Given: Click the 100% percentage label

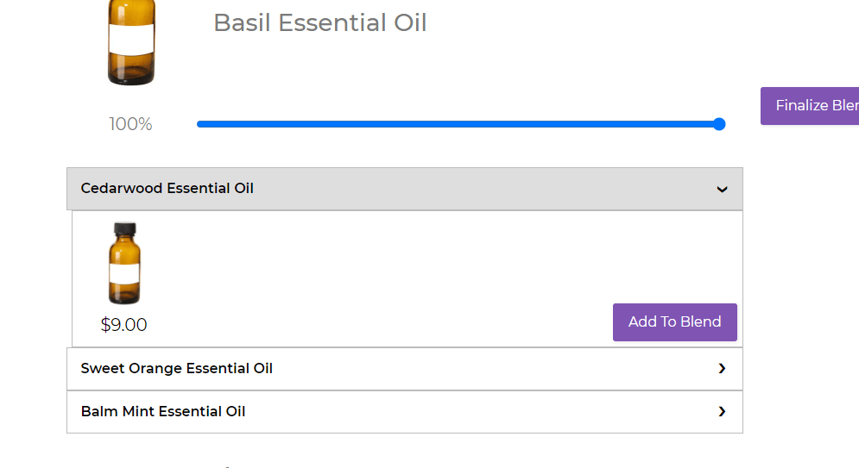Looking at the screenshot, I should (130, 124).
